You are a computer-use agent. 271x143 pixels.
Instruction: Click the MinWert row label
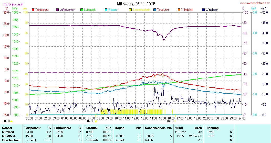click(x=8, y=132)
